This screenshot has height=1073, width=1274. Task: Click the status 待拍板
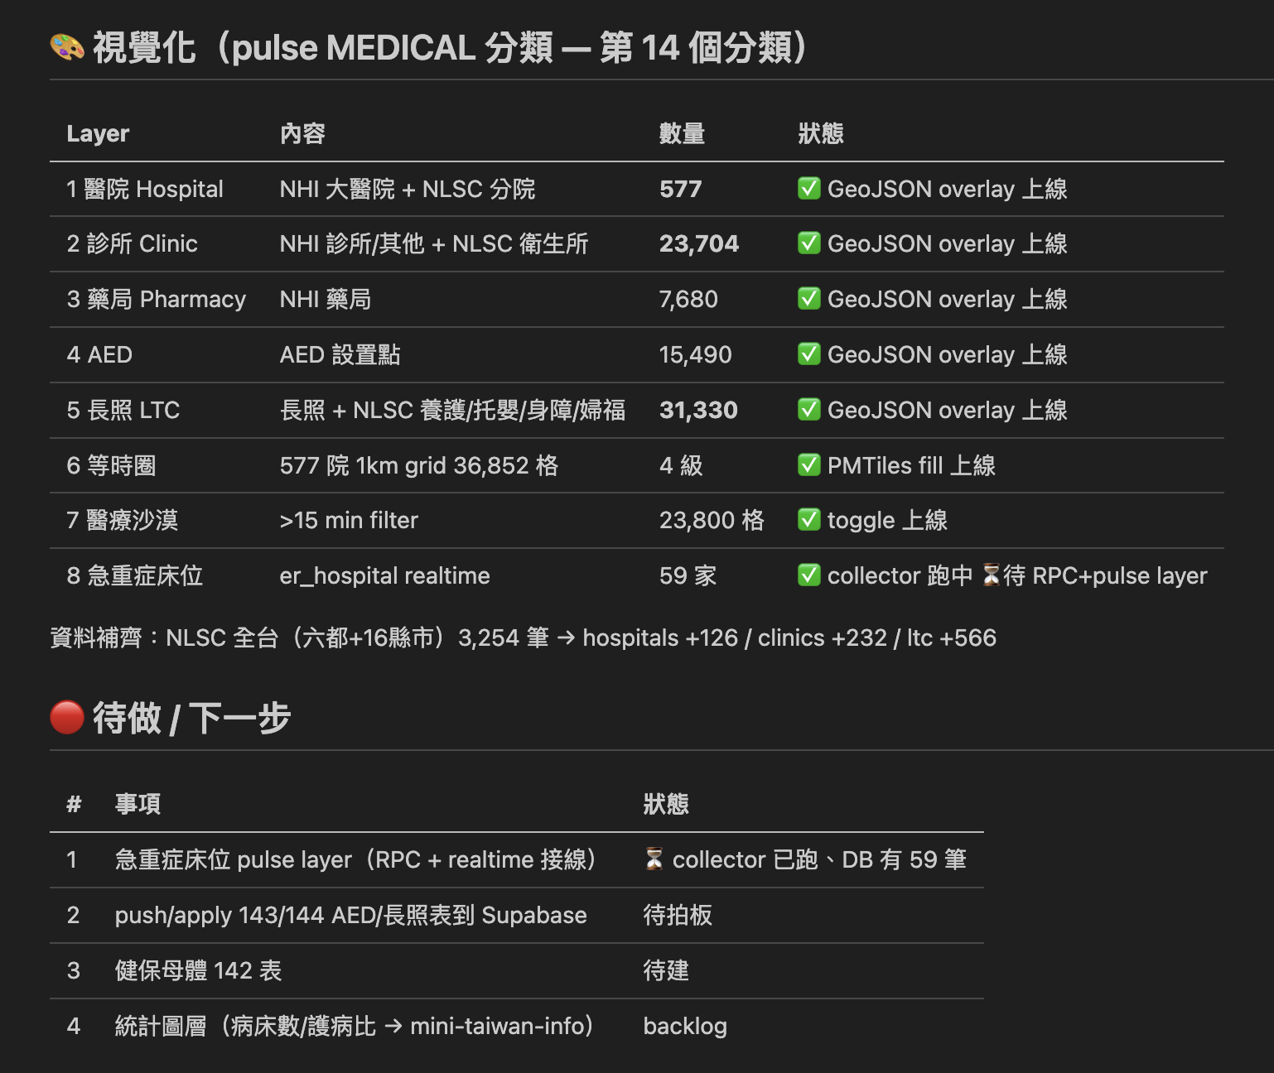[x=678, y=915]
